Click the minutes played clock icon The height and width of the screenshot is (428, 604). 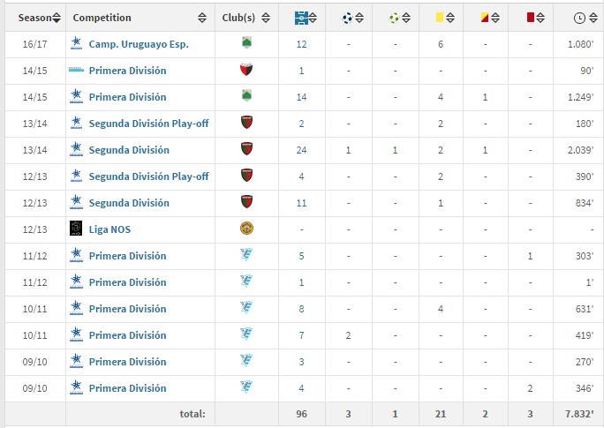click(579, 18)
